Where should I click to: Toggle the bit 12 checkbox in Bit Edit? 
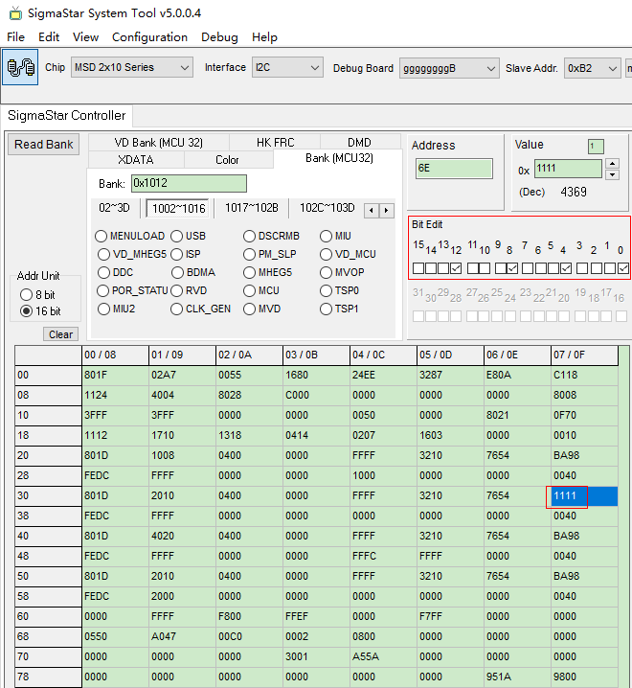point(456,268)
